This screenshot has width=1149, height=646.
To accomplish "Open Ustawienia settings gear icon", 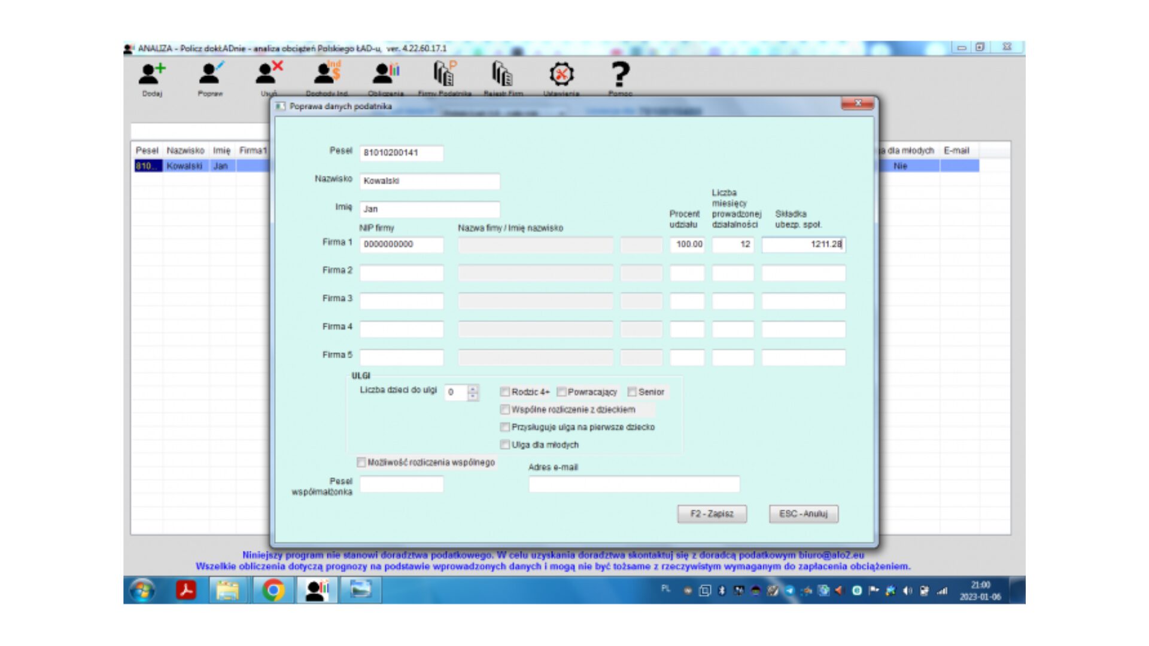I will tap(561, 75).
